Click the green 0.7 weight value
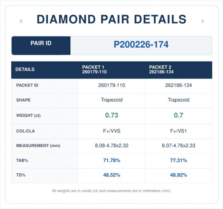 click(178, 115)
